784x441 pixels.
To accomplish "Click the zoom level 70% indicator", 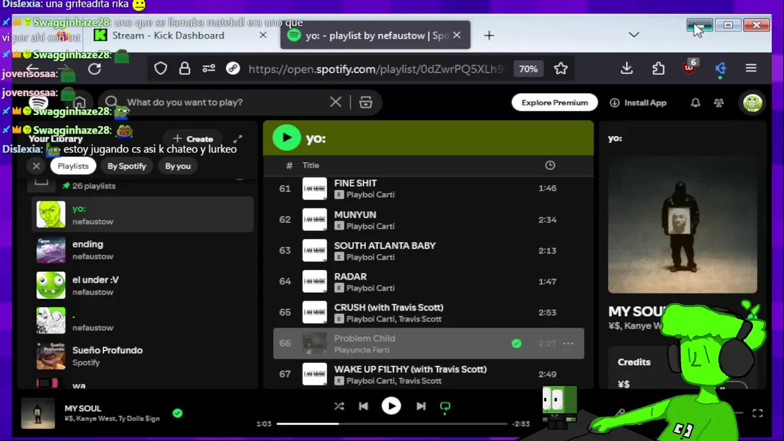I will 529,69.
